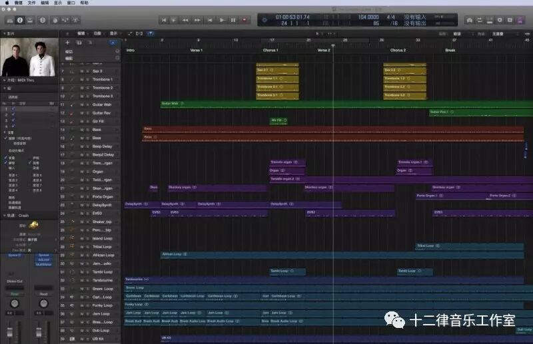
Task: Pause playback with the Pause button
Action: tap(233, 21)
